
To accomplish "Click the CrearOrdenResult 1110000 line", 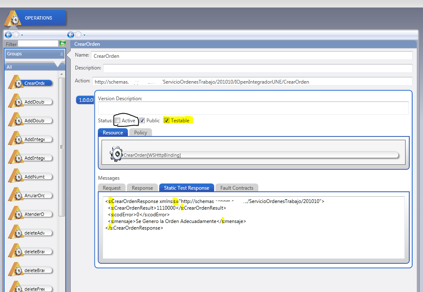I will (x=167, y=208).
